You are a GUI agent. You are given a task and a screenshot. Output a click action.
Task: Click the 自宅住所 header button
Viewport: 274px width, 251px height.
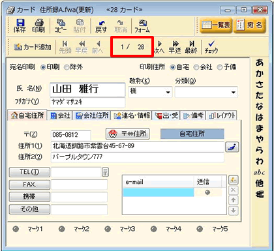pos(192,134)
